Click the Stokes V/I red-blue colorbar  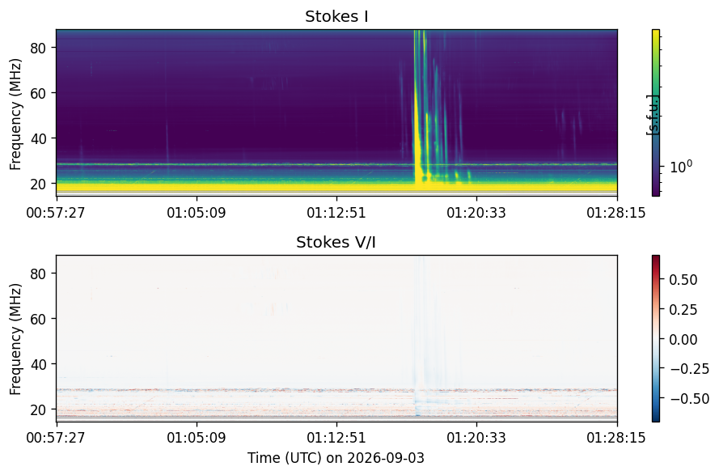(656, 338)
